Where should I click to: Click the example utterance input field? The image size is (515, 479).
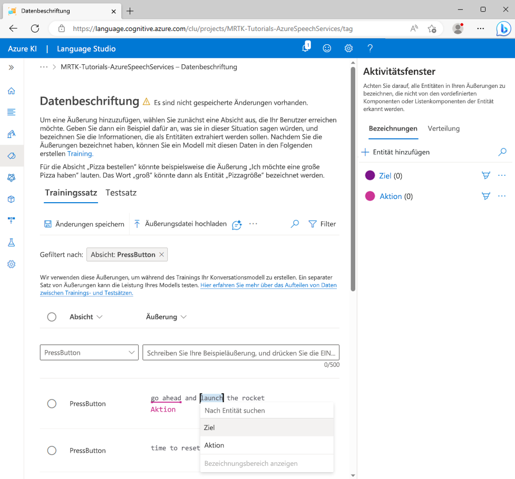click(241, 353)
